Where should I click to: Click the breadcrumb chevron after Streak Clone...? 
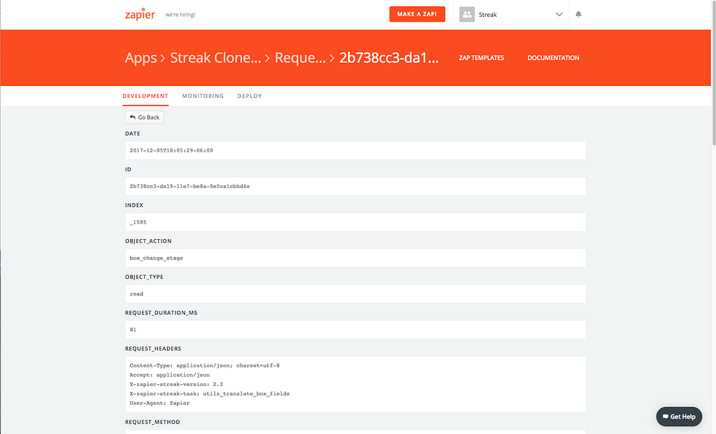pos(268,59)
